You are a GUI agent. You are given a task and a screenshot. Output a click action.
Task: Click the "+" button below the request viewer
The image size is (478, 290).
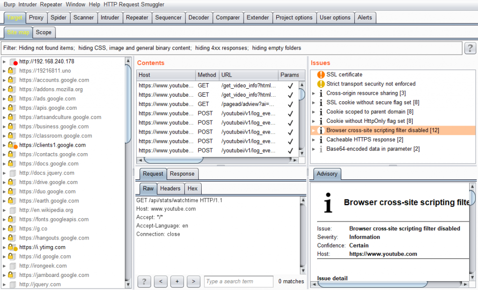[177, 281]
